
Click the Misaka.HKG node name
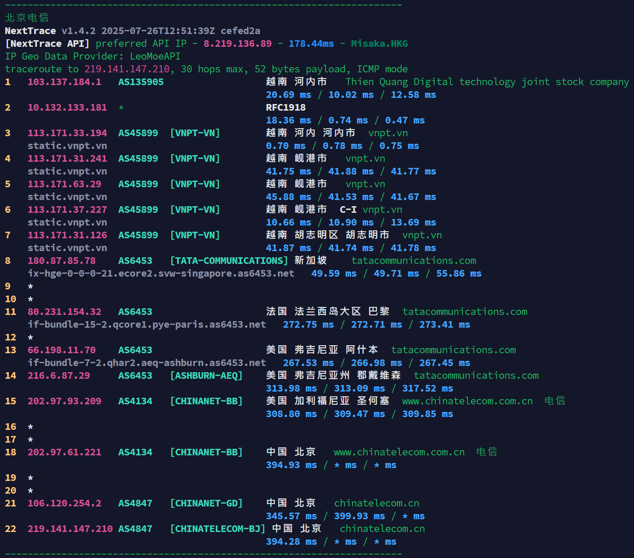[x=379, y=44]
